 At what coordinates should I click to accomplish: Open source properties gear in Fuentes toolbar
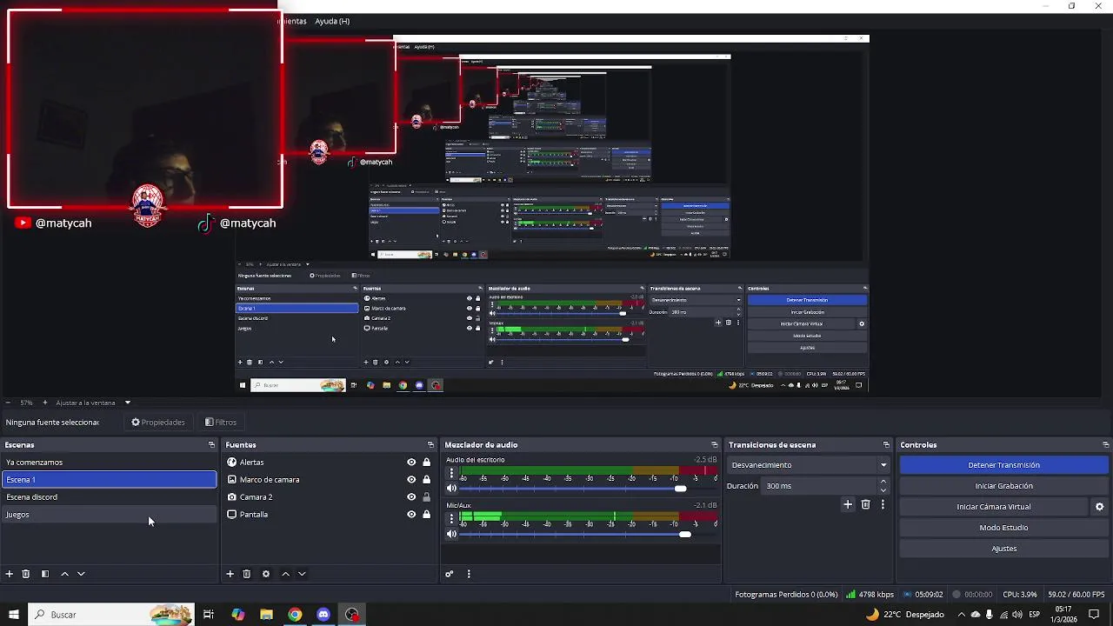point(266,574)
